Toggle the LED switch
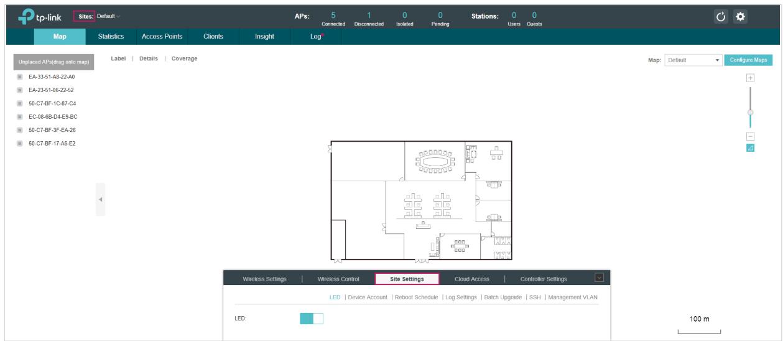The image size is (783, 341). [312, 319]
